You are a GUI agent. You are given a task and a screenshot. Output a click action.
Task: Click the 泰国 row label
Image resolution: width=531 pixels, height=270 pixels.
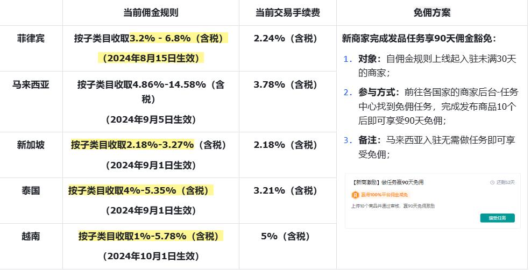coord(31,190)
